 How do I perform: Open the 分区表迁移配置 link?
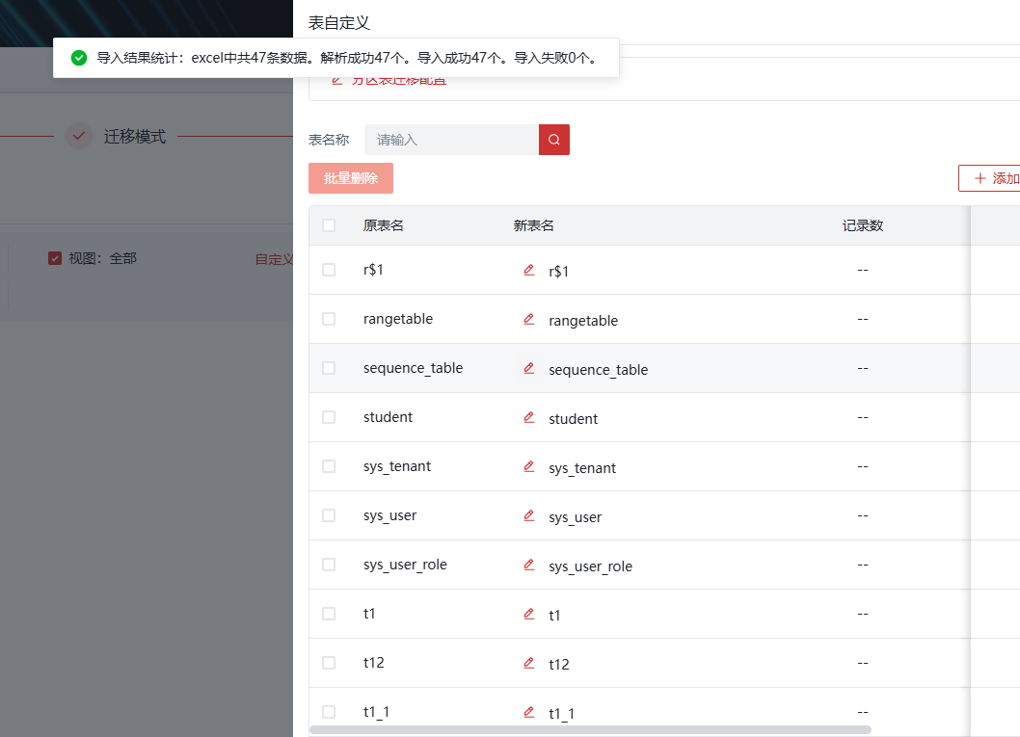click(397, 81)
